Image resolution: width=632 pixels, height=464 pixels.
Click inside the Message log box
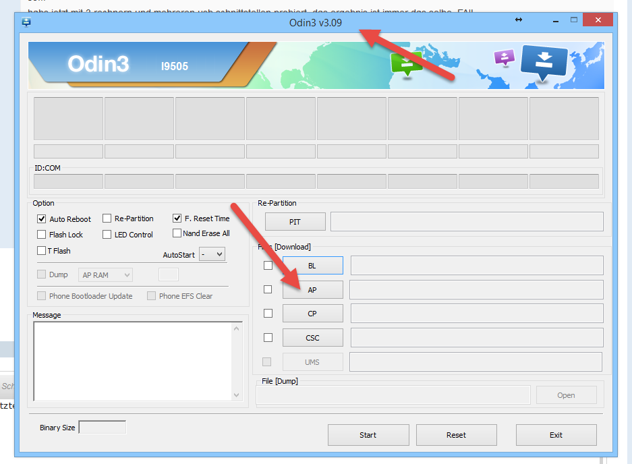(138, 361)
